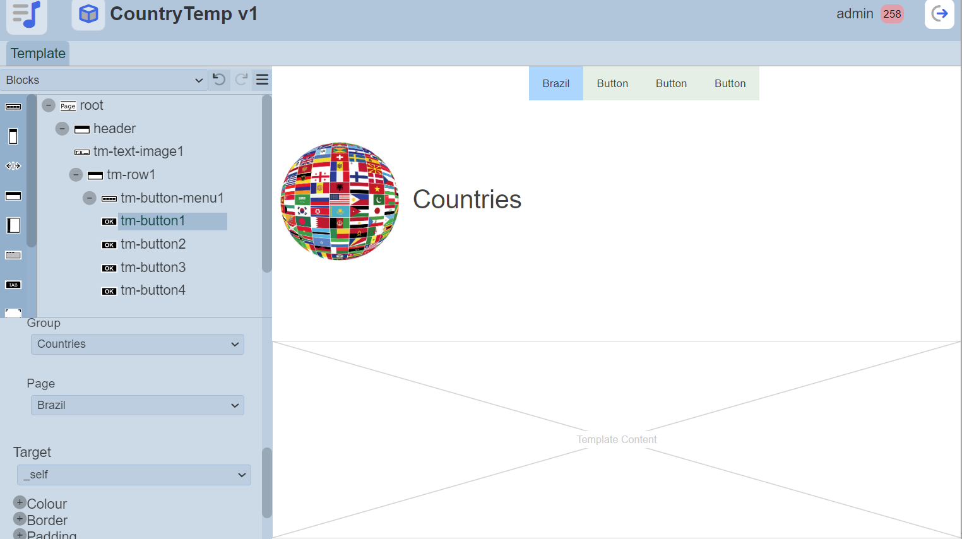Viewport: 962px width, 539px height.
Task: Click the Brazil menu button in preview
Action: click(555, 83)
